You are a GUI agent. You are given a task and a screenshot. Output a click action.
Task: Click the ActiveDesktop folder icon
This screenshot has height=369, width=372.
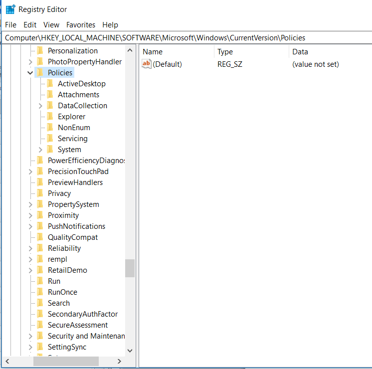50,84
